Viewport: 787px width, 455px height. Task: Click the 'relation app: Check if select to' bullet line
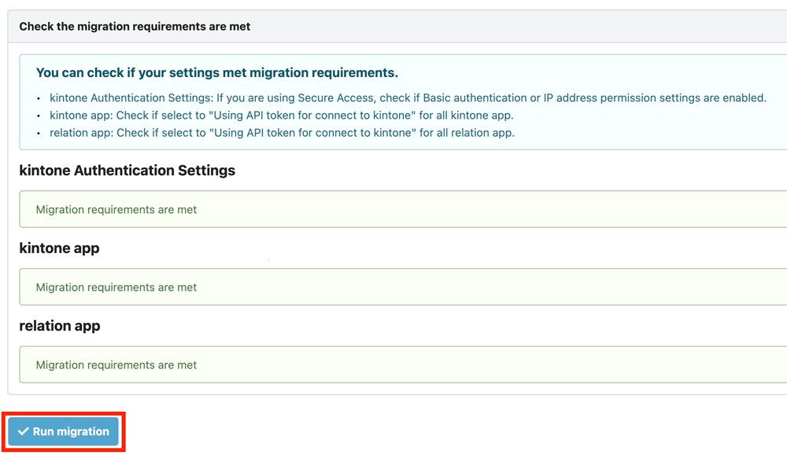coord(282,133)
